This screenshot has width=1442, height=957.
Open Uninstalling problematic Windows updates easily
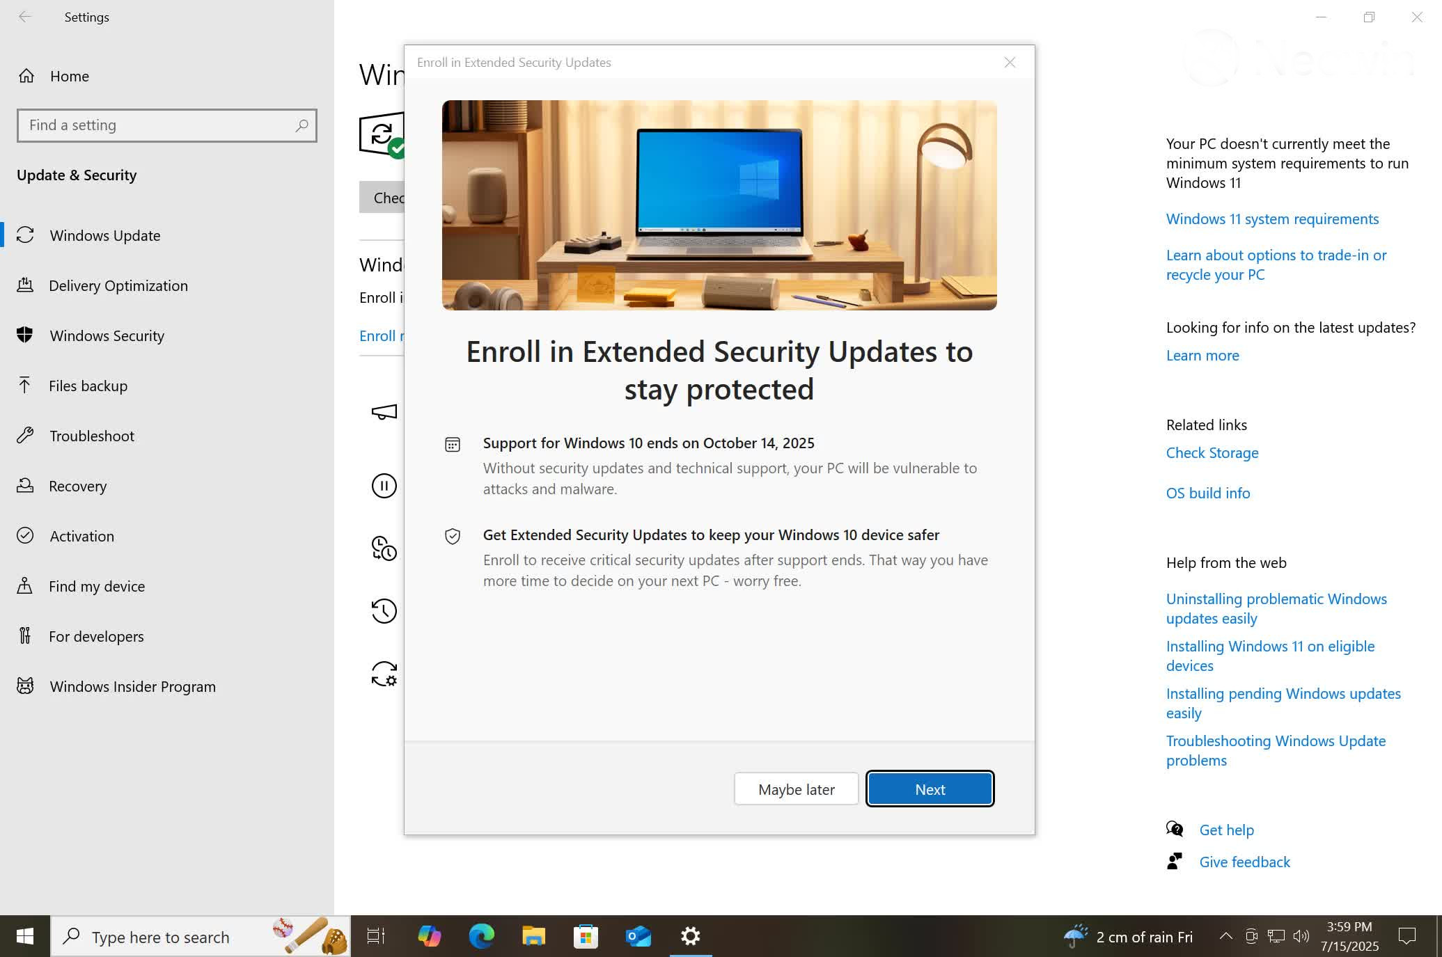click(1276, 608)
